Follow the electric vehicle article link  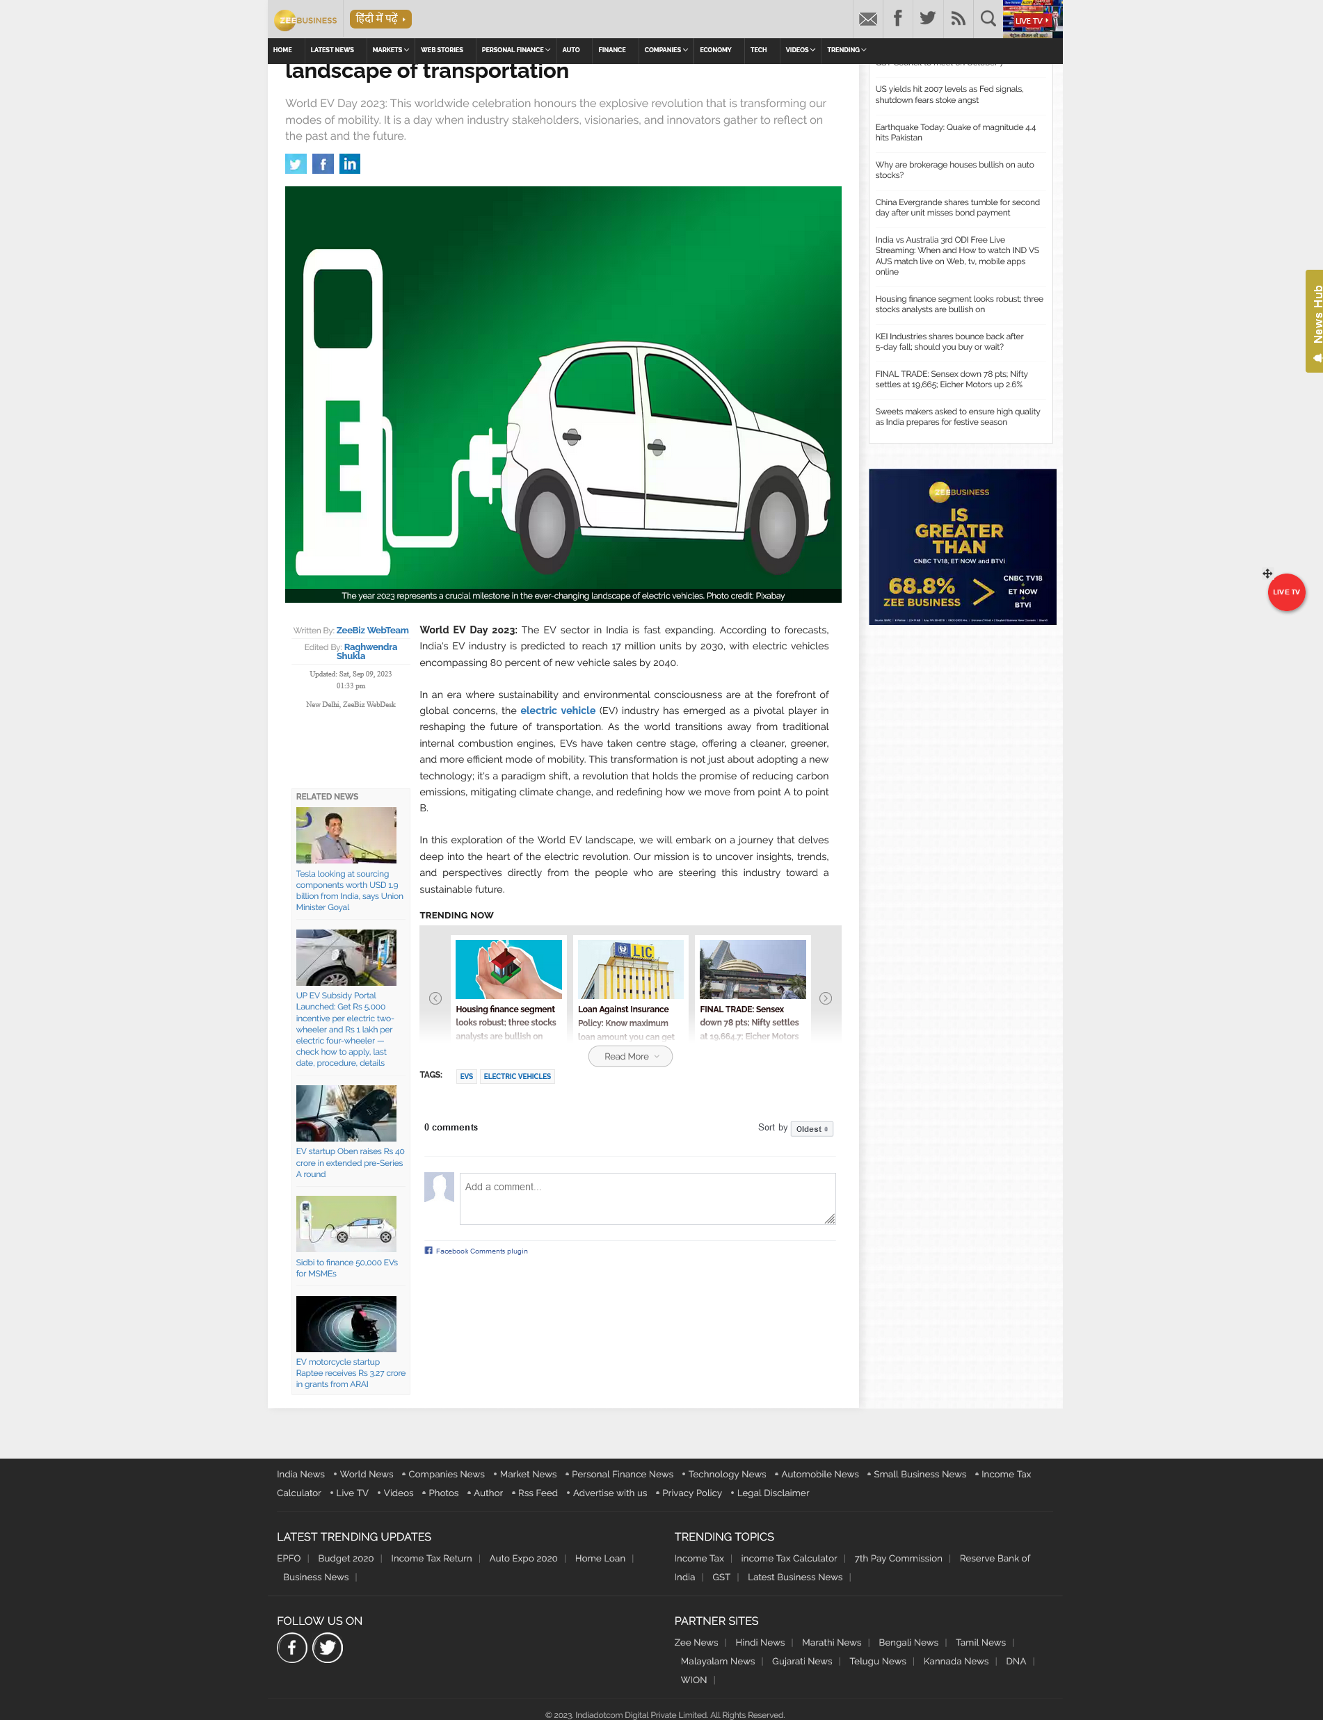(x=558, y=711)
